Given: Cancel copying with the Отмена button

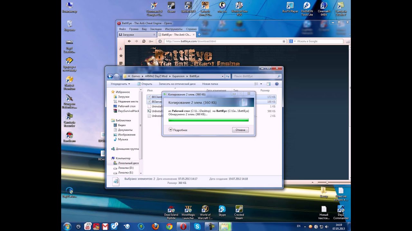Looking at the screenshot, I should pyautogui.click(x=240, y=130).
